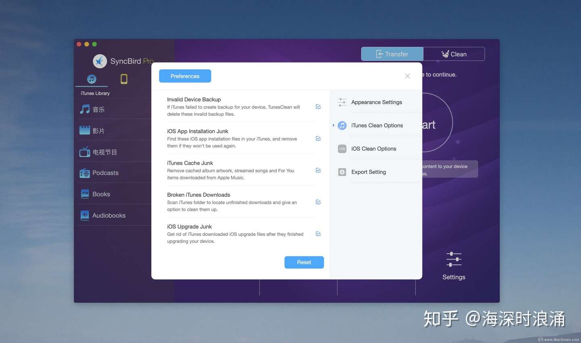This screenshot has height=343, width=581.
Task: Open the iTunes Library music note tab
Action: pyautogui.click(x=92, y=79)
